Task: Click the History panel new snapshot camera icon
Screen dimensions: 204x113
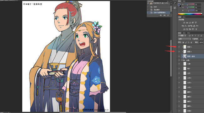Action: pyautogui.click(x=164, y=15)
